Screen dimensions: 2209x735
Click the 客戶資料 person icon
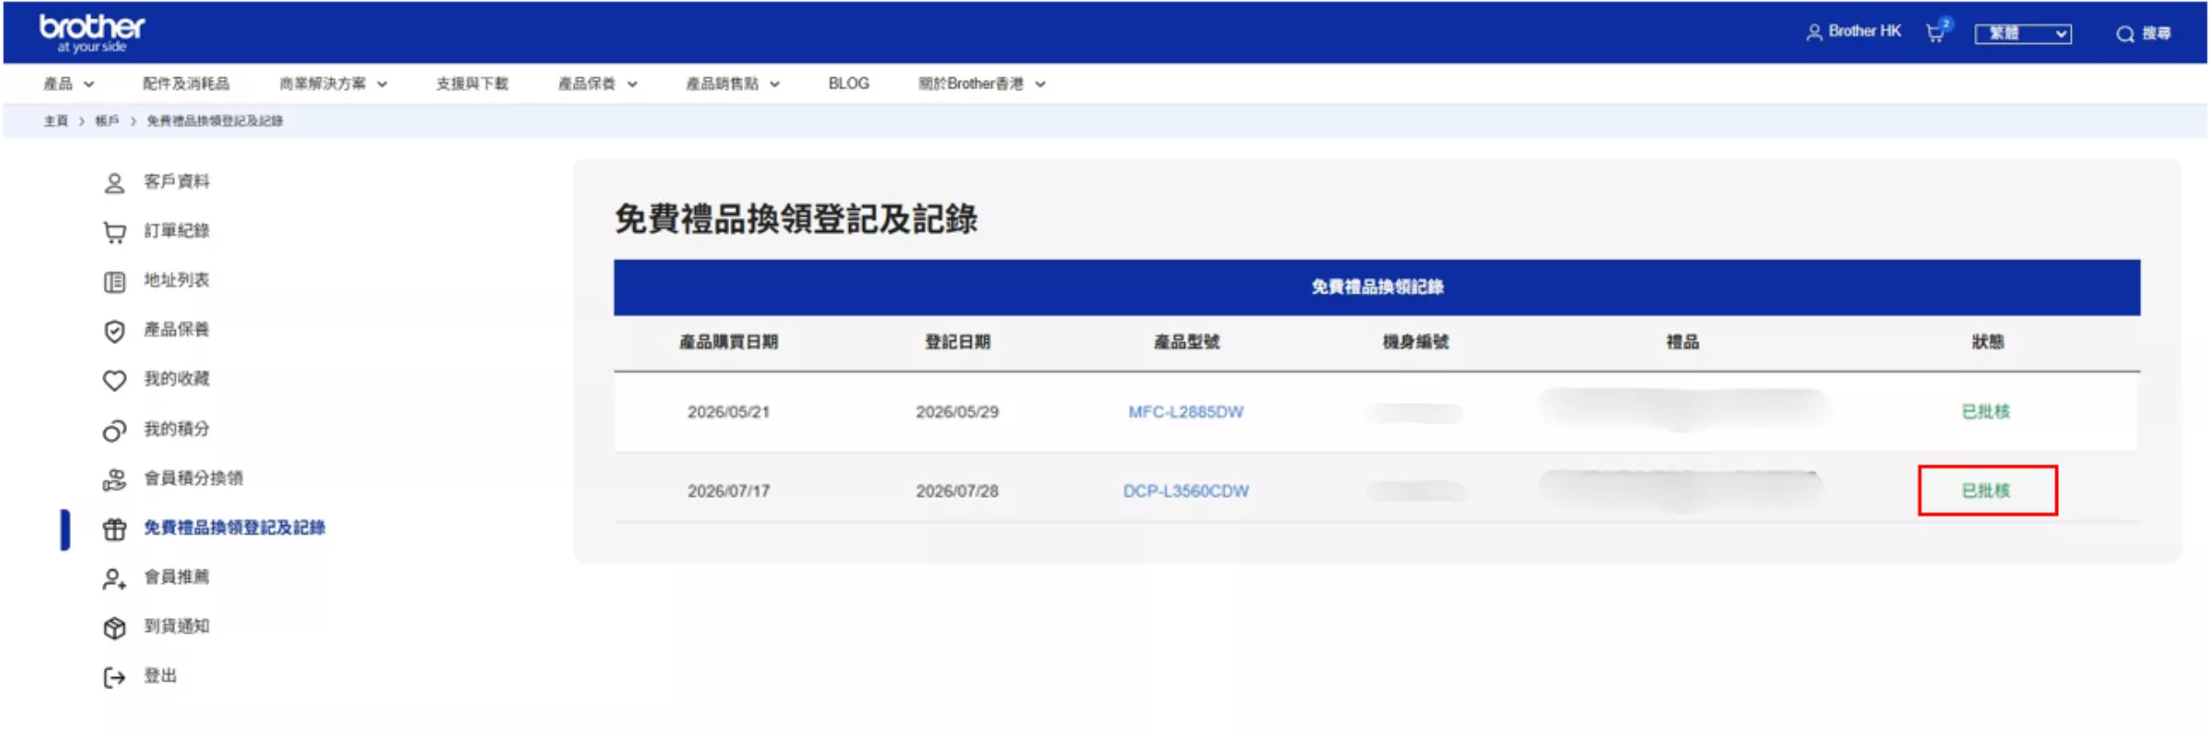click(114, 182)
